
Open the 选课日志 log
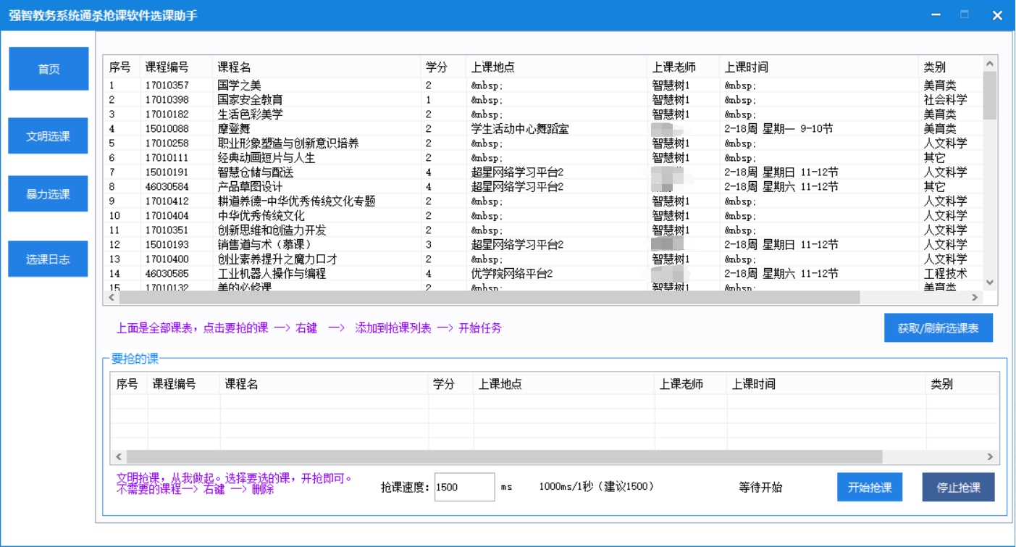click(x=48, y=259)
